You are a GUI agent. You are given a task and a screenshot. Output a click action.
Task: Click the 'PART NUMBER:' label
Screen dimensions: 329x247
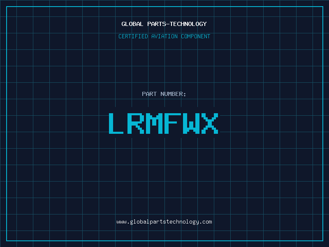coord(164,94)
